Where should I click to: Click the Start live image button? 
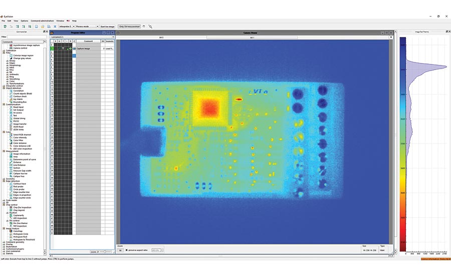click(x=107, y=26)
